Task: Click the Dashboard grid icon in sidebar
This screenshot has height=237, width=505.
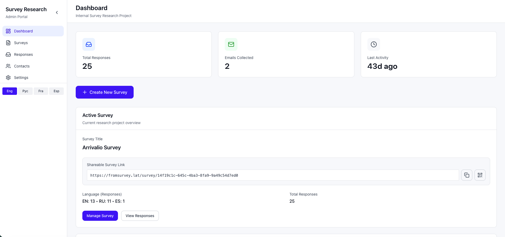Action: (x=8, y=31)
